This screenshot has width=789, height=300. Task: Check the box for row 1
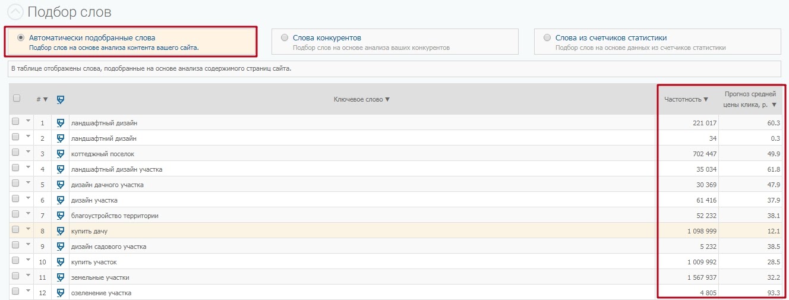(15, 122)
